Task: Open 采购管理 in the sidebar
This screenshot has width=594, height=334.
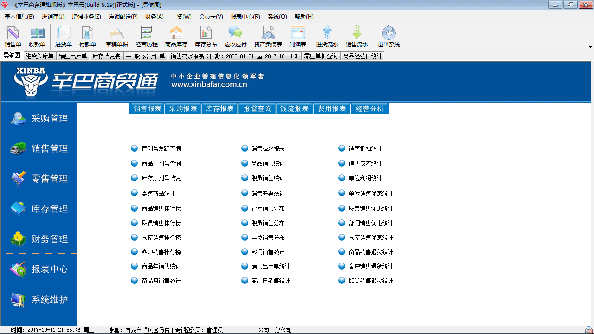Action: tap(39, 119)
